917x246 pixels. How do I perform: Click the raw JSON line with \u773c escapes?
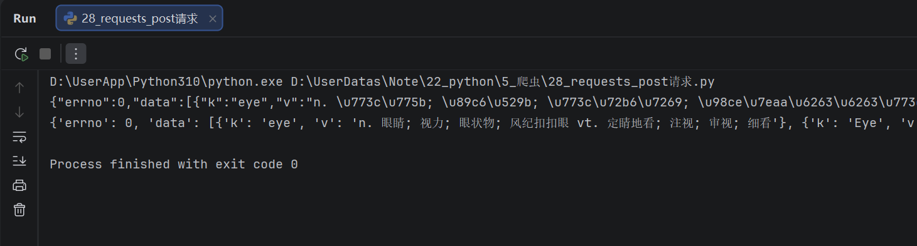point(483,103)
